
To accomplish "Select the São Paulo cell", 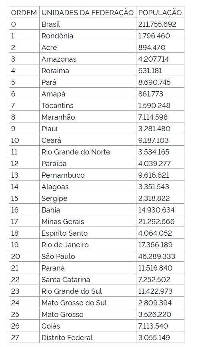I will [88, 256].
